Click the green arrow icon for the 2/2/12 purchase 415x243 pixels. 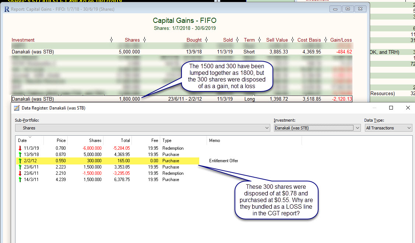coord(20,161)
